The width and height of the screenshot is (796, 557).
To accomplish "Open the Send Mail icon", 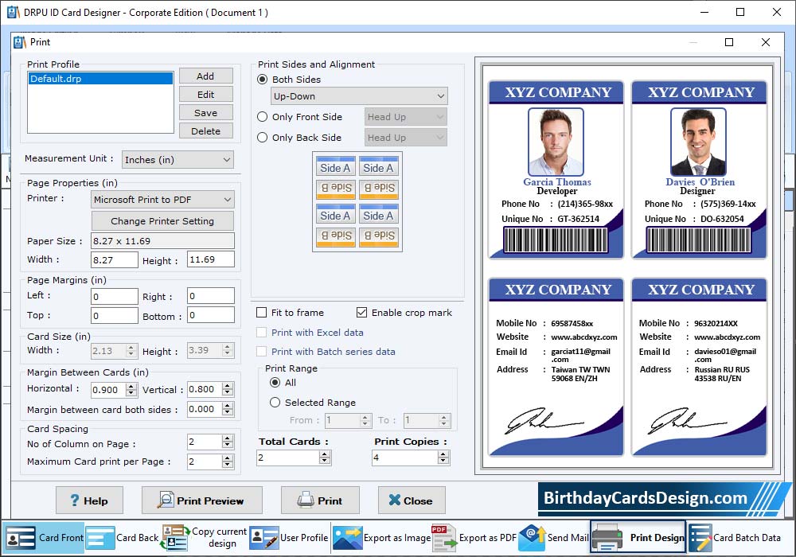I will (532, 538).
